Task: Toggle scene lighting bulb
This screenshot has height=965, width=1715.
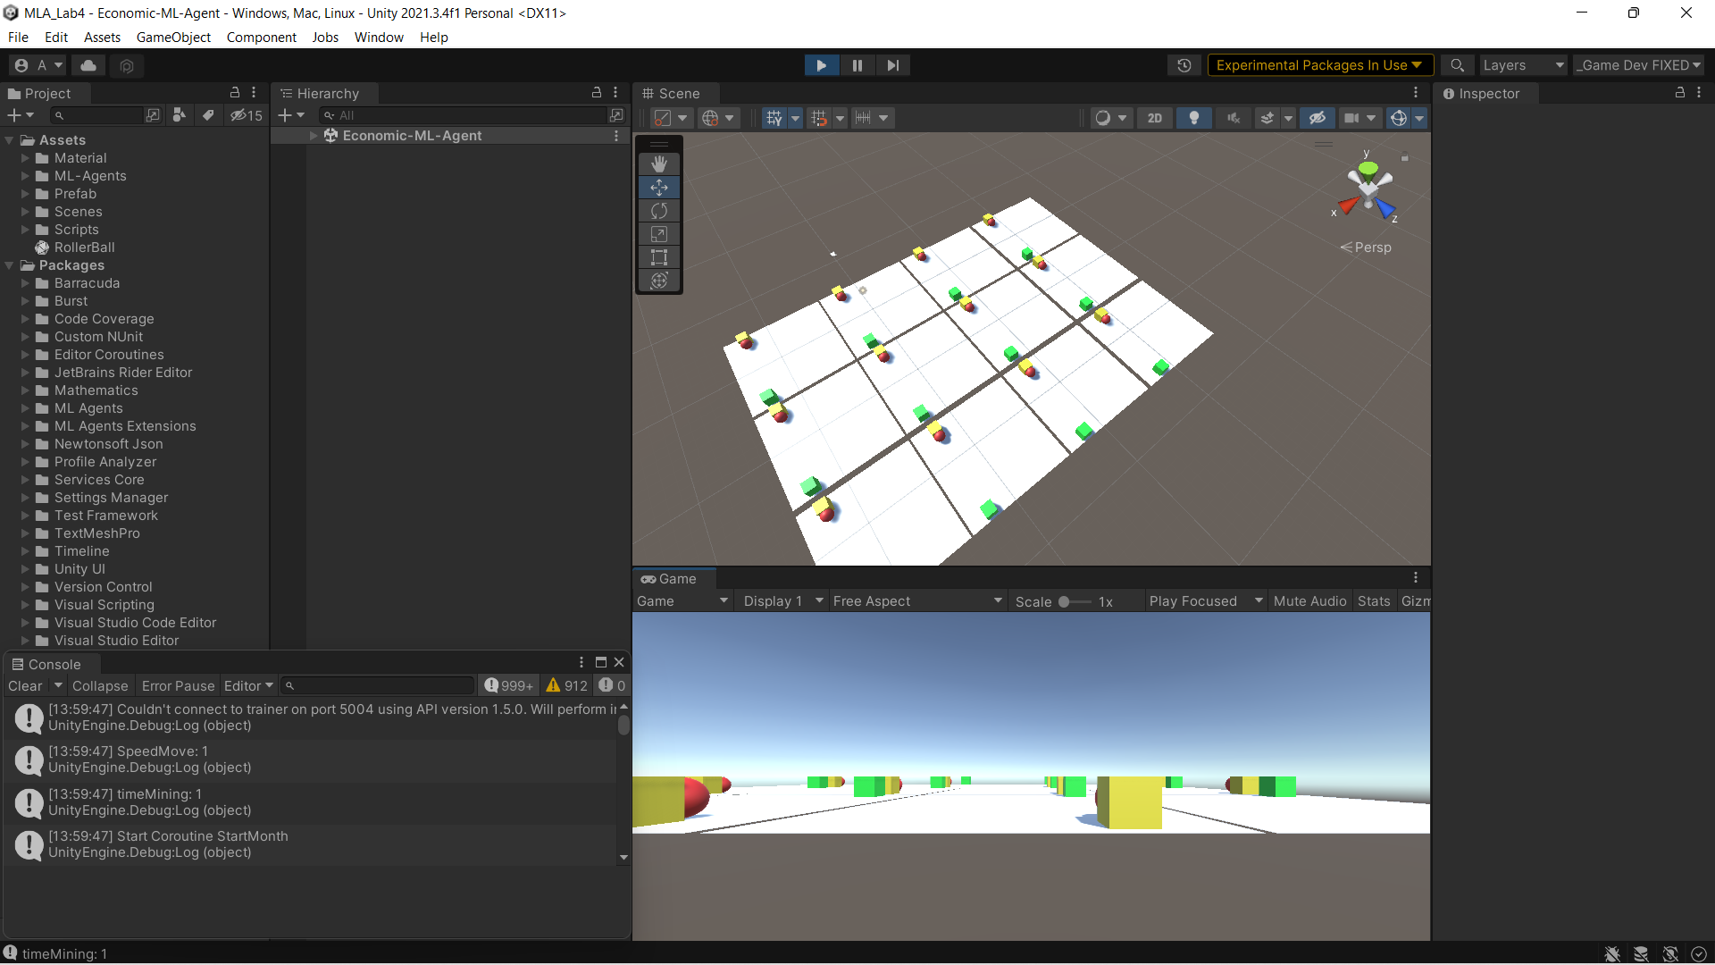Action: 1194,118
